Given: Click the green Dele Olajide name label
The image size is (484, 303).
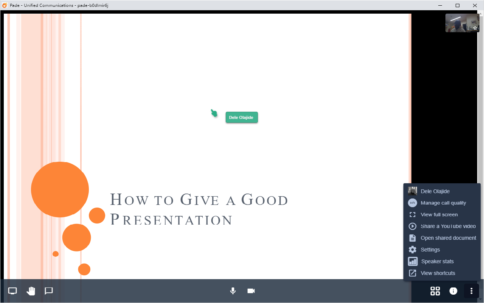Looking at the screenshot, I should (241, 117).
